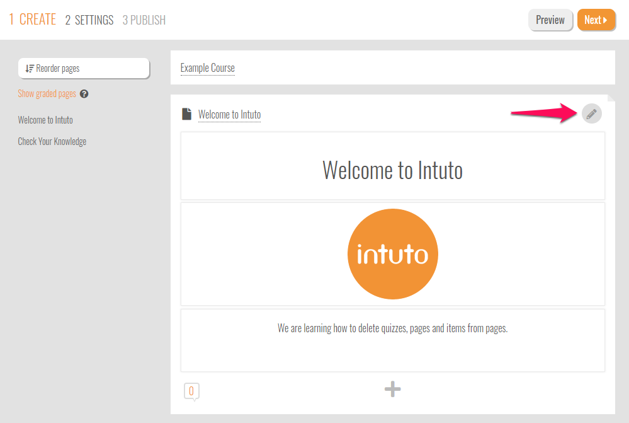Switch to the Settings step

click(x=89, y=20)
